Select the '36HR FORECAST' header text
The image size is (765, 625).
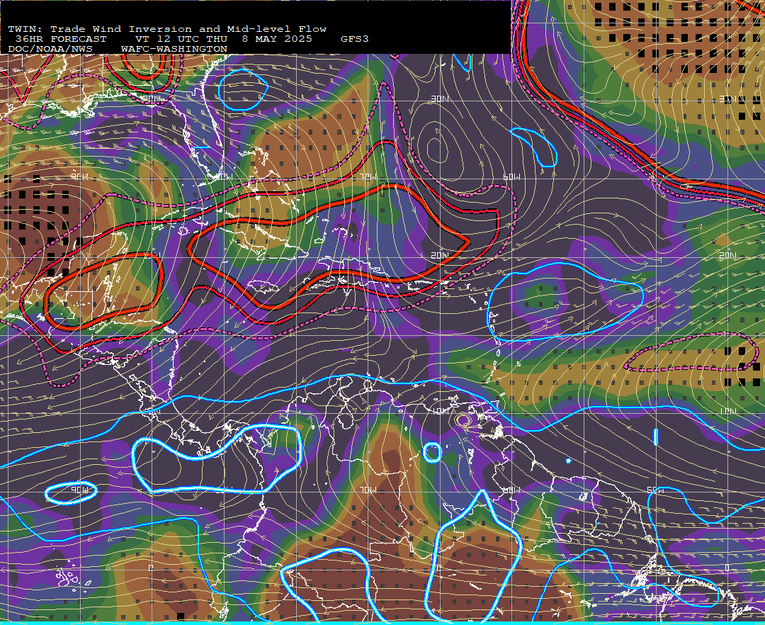pyautogui.click(x=60, y=39)
